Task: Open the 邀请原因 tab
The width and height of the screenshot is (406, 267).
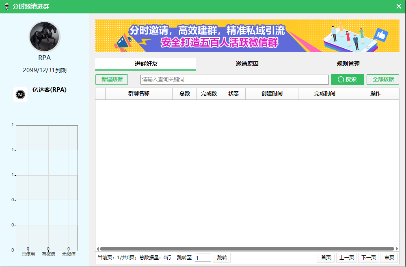Action: 247,64
